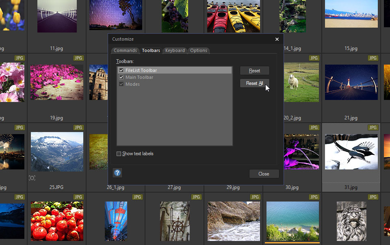Click the 31.jpg file name label
This screenshot has height=245, width=390.
[x=351, y=187]
